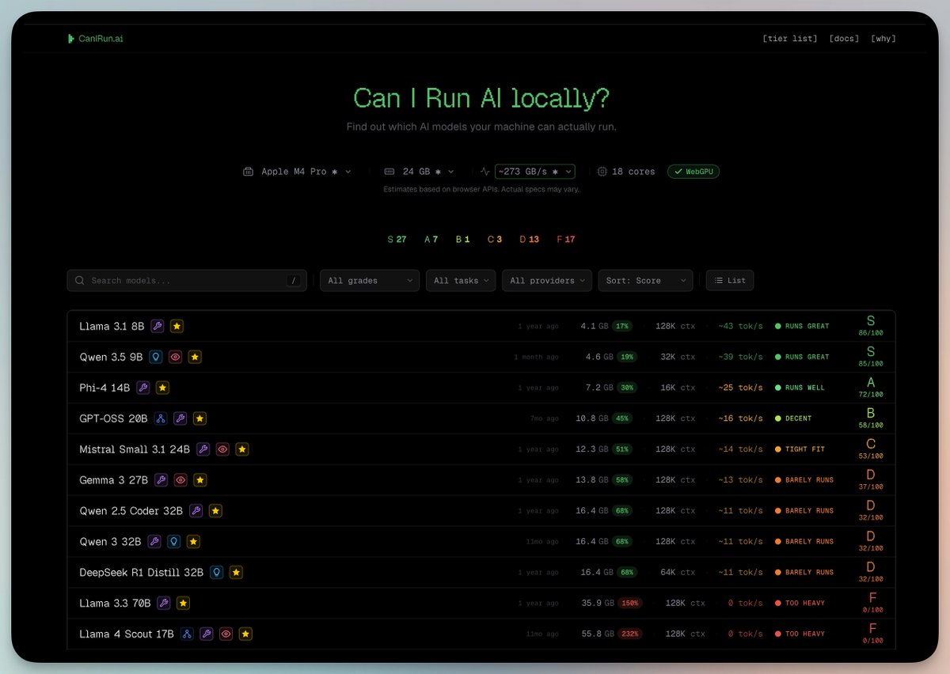Image resolution: width=950 pixels, height=674 pixels.
Task: Click the 150% memory badge for Llama 3.3 70B
Action: (x=629, y=604)
